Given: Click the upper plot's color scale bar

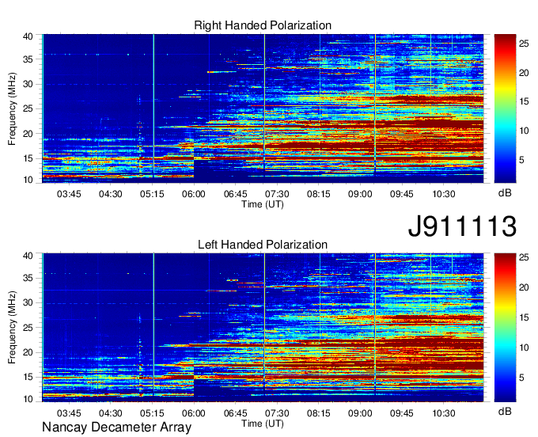Looking at the screenshot, I should click(506, 108).
